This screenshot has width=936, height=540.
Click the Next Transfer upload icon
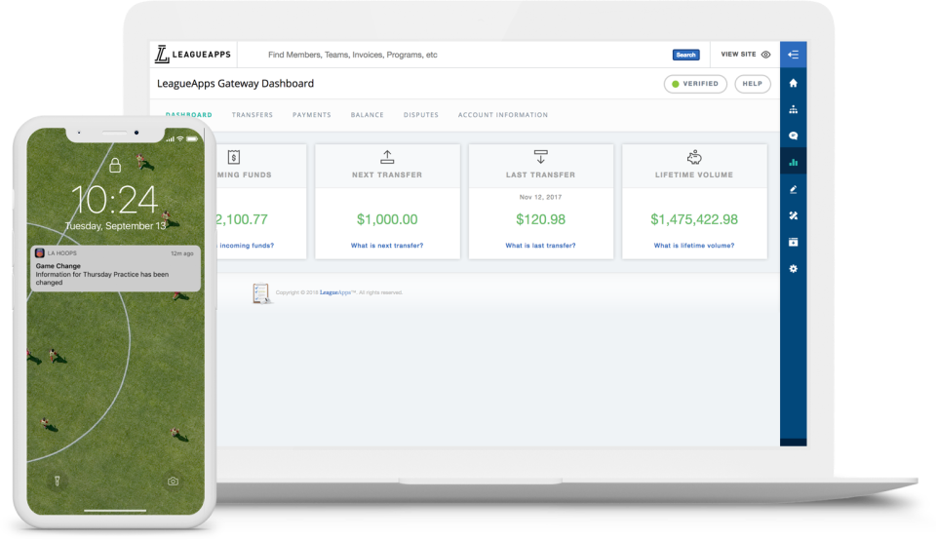[387, 157]
